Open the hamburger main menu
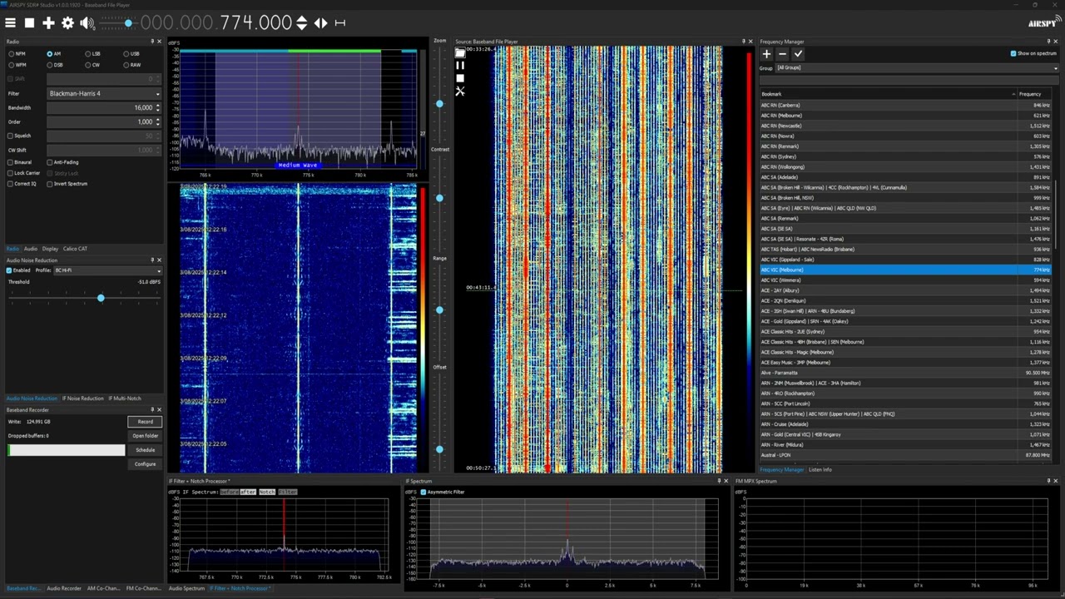1065x599 pixels. (x=10, y=23)
